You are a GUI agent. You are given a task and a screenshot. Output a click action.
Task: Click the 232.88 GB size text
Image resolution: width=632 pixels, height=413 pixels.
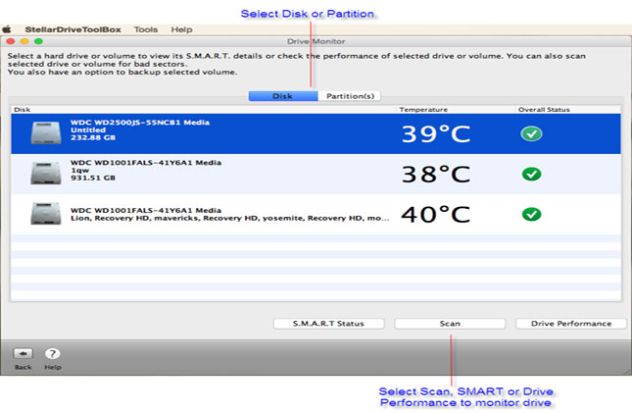[x=93, y=137]
